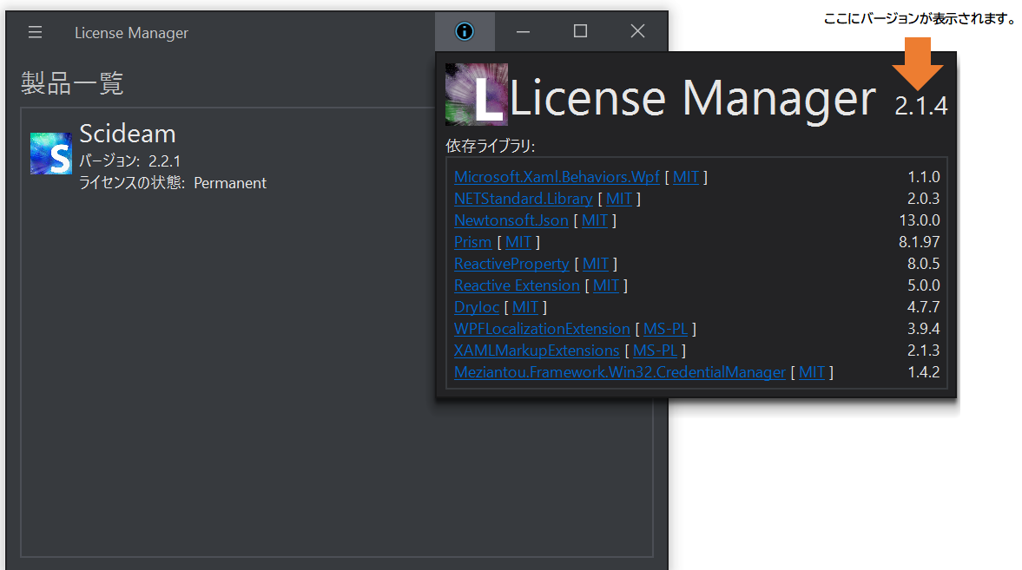The image size is (1022, 570).
Task: Click version 1.1.0 of Microsoft.Xaml.Behaviors.Wpf
Action: coord(924,177)
